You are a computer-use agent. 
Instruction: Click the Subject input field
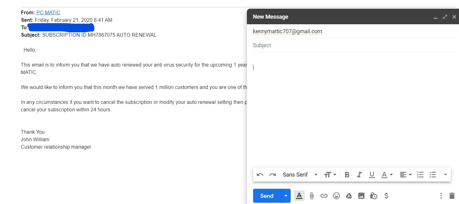coord(354,45)
